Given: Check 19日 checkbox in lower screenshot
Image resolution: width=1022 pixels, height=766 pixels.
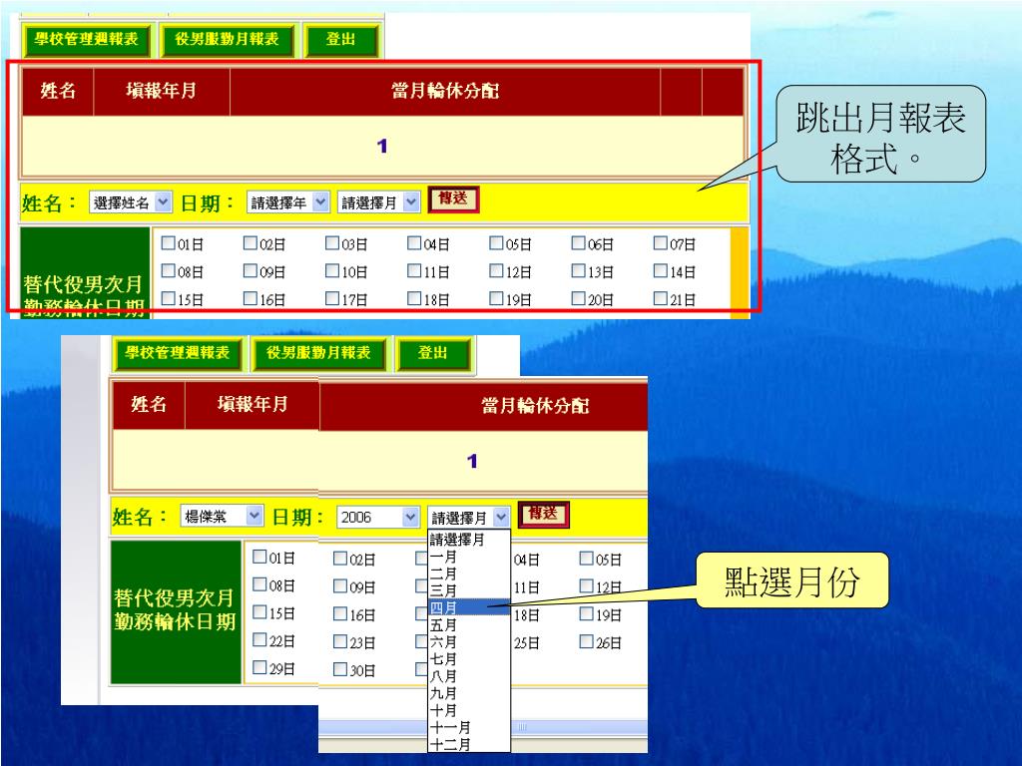Looking at the screenshot, I should point(587,613).
